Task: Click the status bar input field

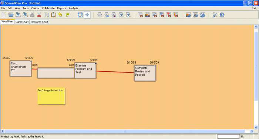Action: pos(228,136)
